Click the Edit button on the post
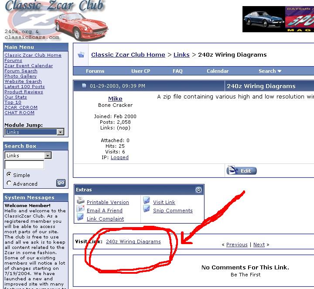314x289 pixels. point(242,171)
